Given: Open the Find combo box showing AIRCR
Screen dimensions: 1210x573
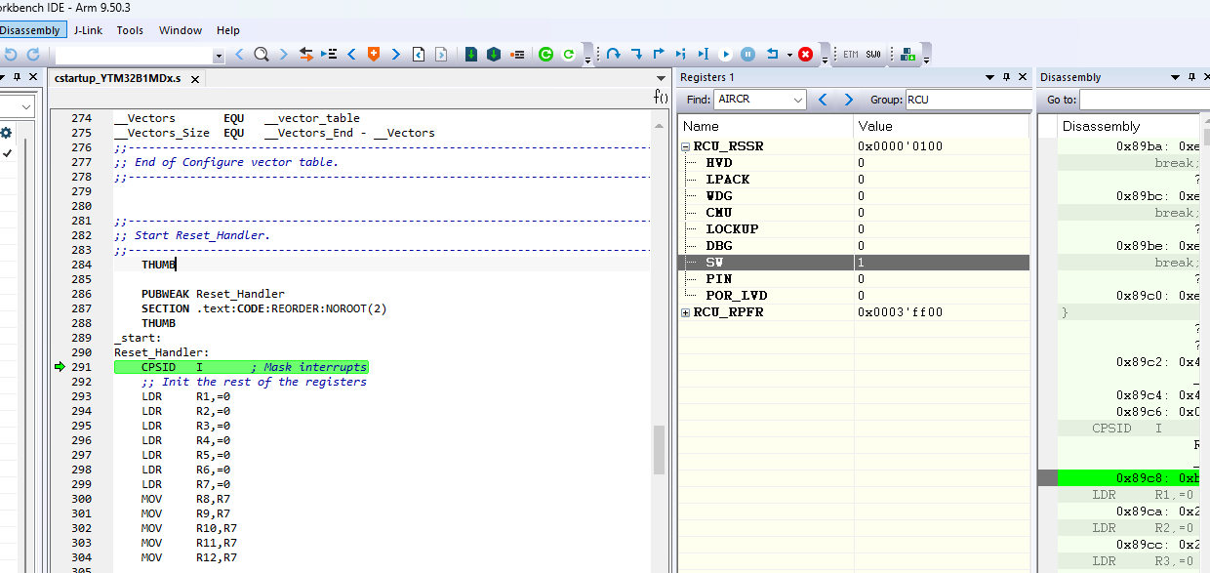Looking at the screenshot, I should point(760,100).
